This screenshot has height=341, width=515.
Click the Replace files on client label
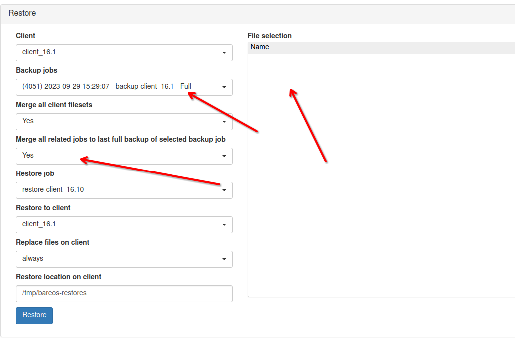tap(52, 242)
